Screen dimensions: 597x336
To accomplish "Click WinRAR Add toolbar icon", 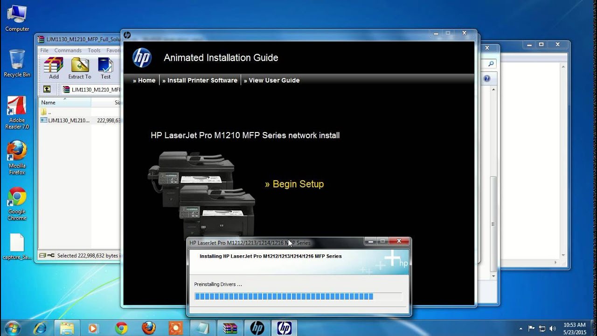I will point(54,68).
